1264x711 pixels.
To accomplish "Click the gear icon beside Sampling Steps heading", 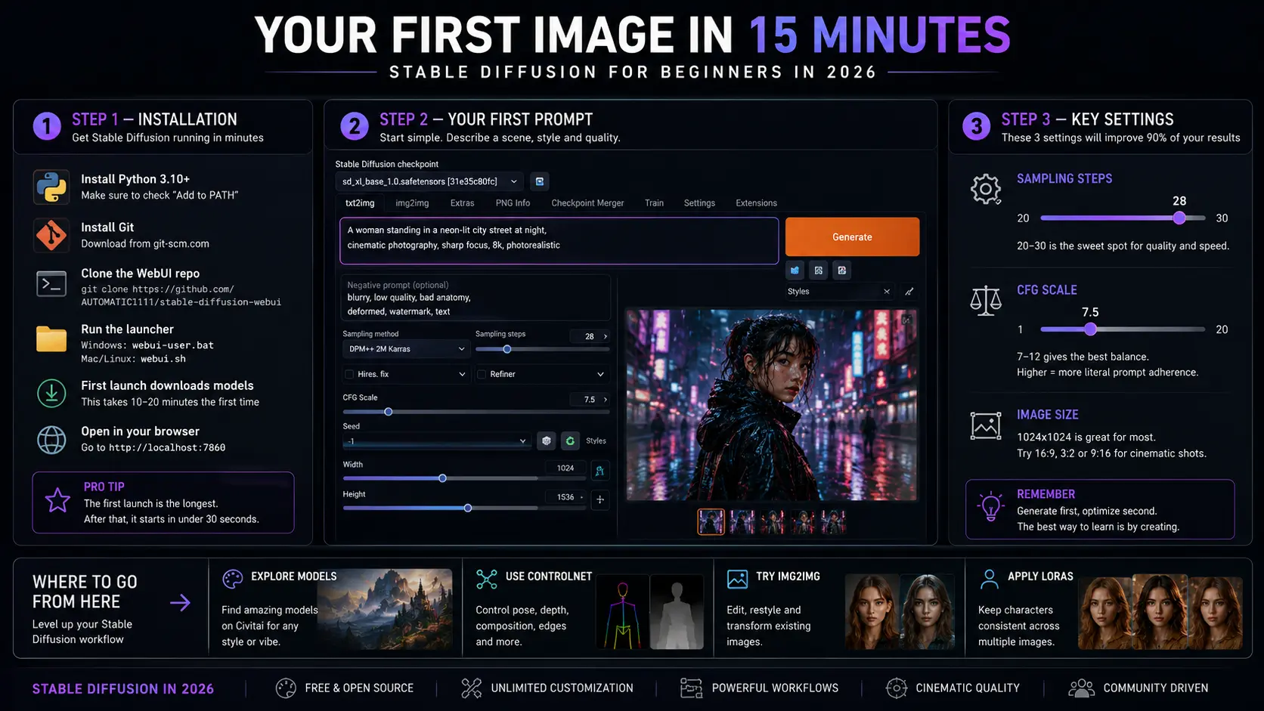I will click(x=986, y=189).
